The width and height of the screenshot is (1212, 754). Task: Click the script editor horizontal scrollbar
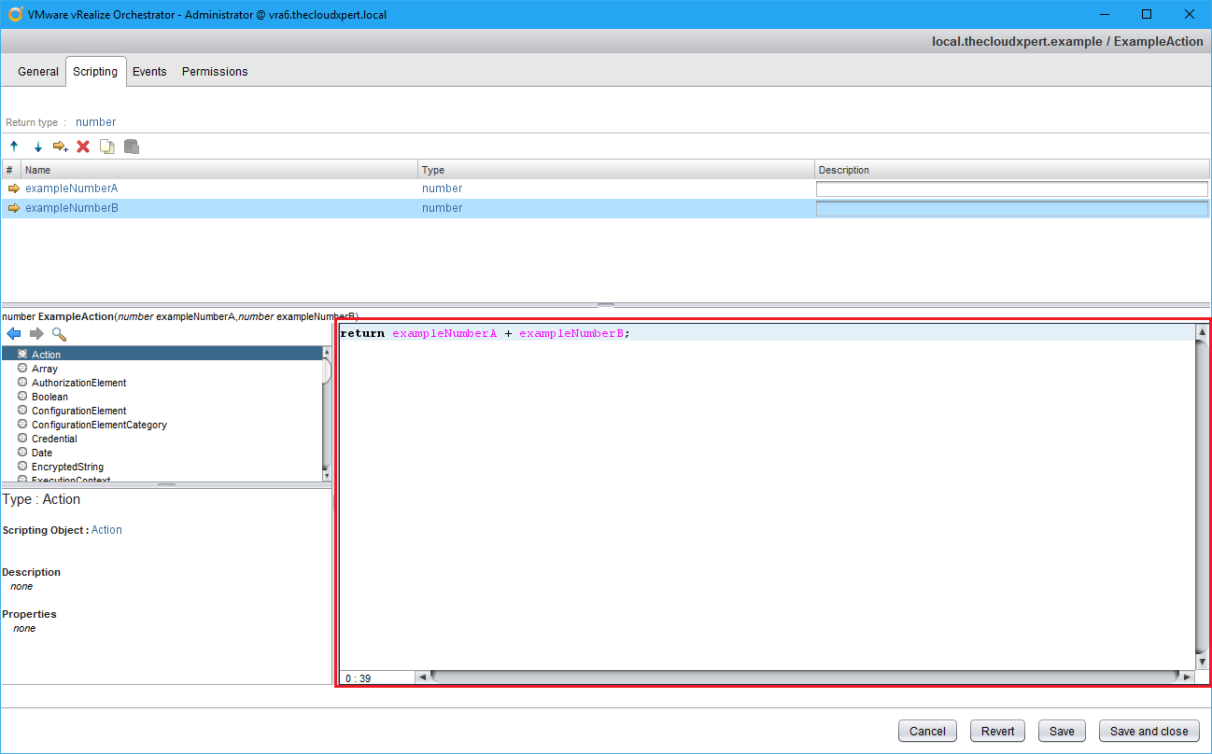click(803, 677)
